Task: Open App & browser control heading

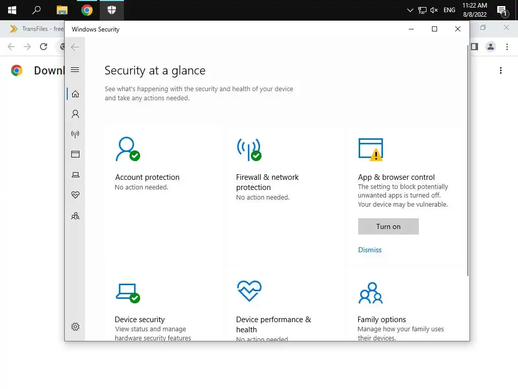Action: pyautogui.click(x=396, y=177)
